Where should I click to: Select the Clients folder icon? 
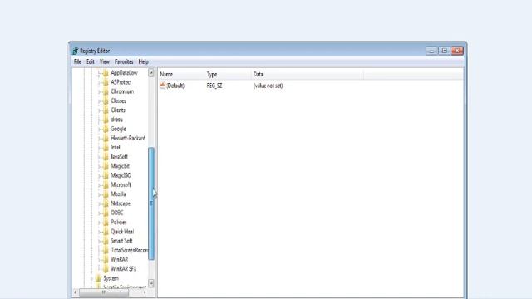[106, 110]
